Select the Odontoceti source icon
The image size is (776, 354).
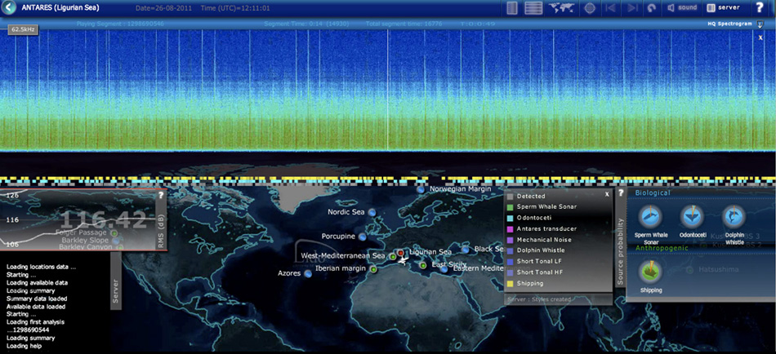pyautogui.click(x=692, y=216)
